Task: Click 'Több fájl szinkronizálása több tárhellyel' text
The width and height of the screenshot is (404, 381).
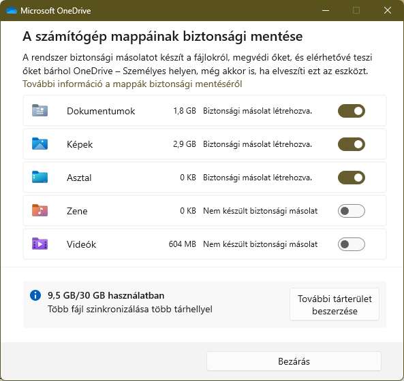Action: 130,309
